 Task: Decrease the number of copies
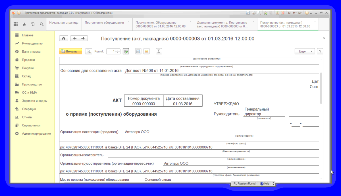coord(118,53)
